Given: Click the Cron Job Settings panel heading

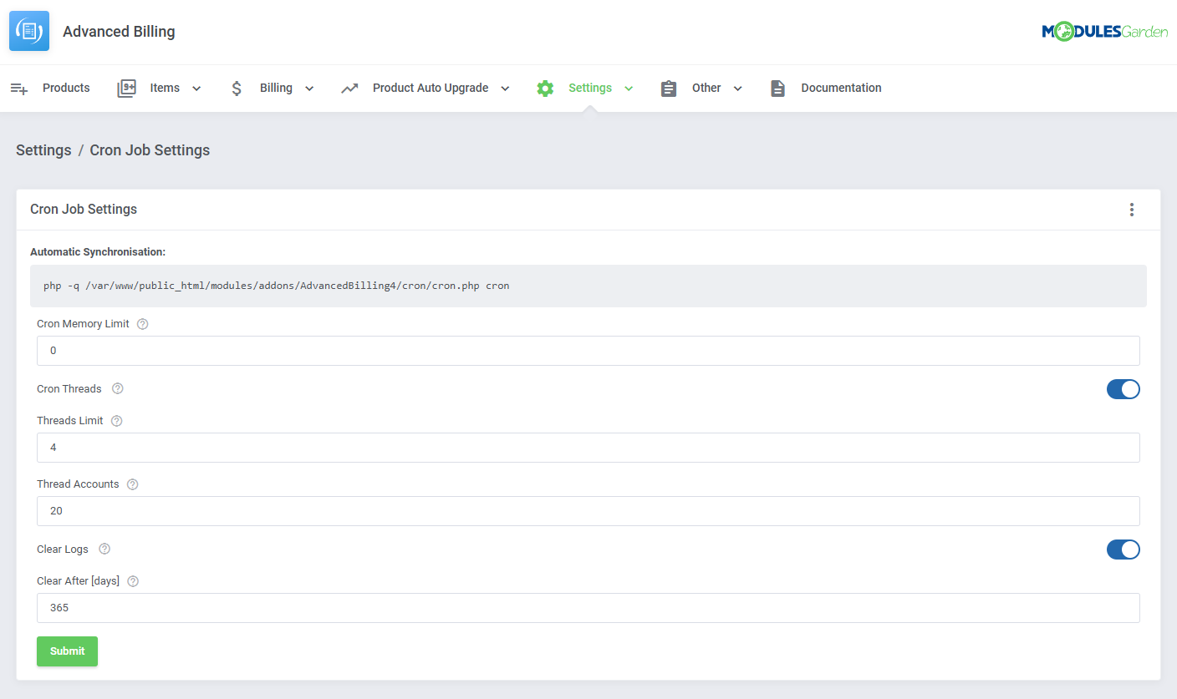Looking at the screenshot, I should click(x=84, y=210).
